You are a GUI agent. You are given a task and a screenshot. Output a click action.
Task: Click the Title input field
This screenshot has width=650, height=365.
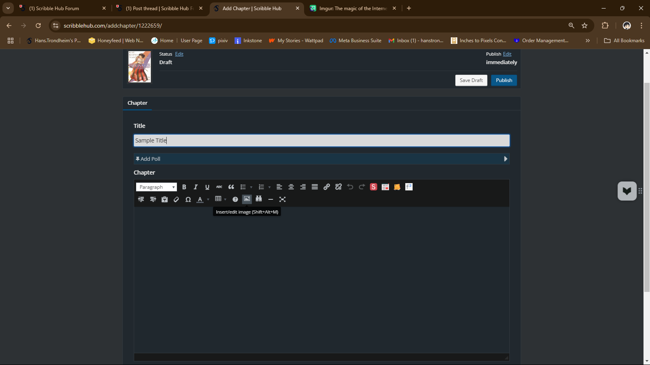[x=321, y=140]
